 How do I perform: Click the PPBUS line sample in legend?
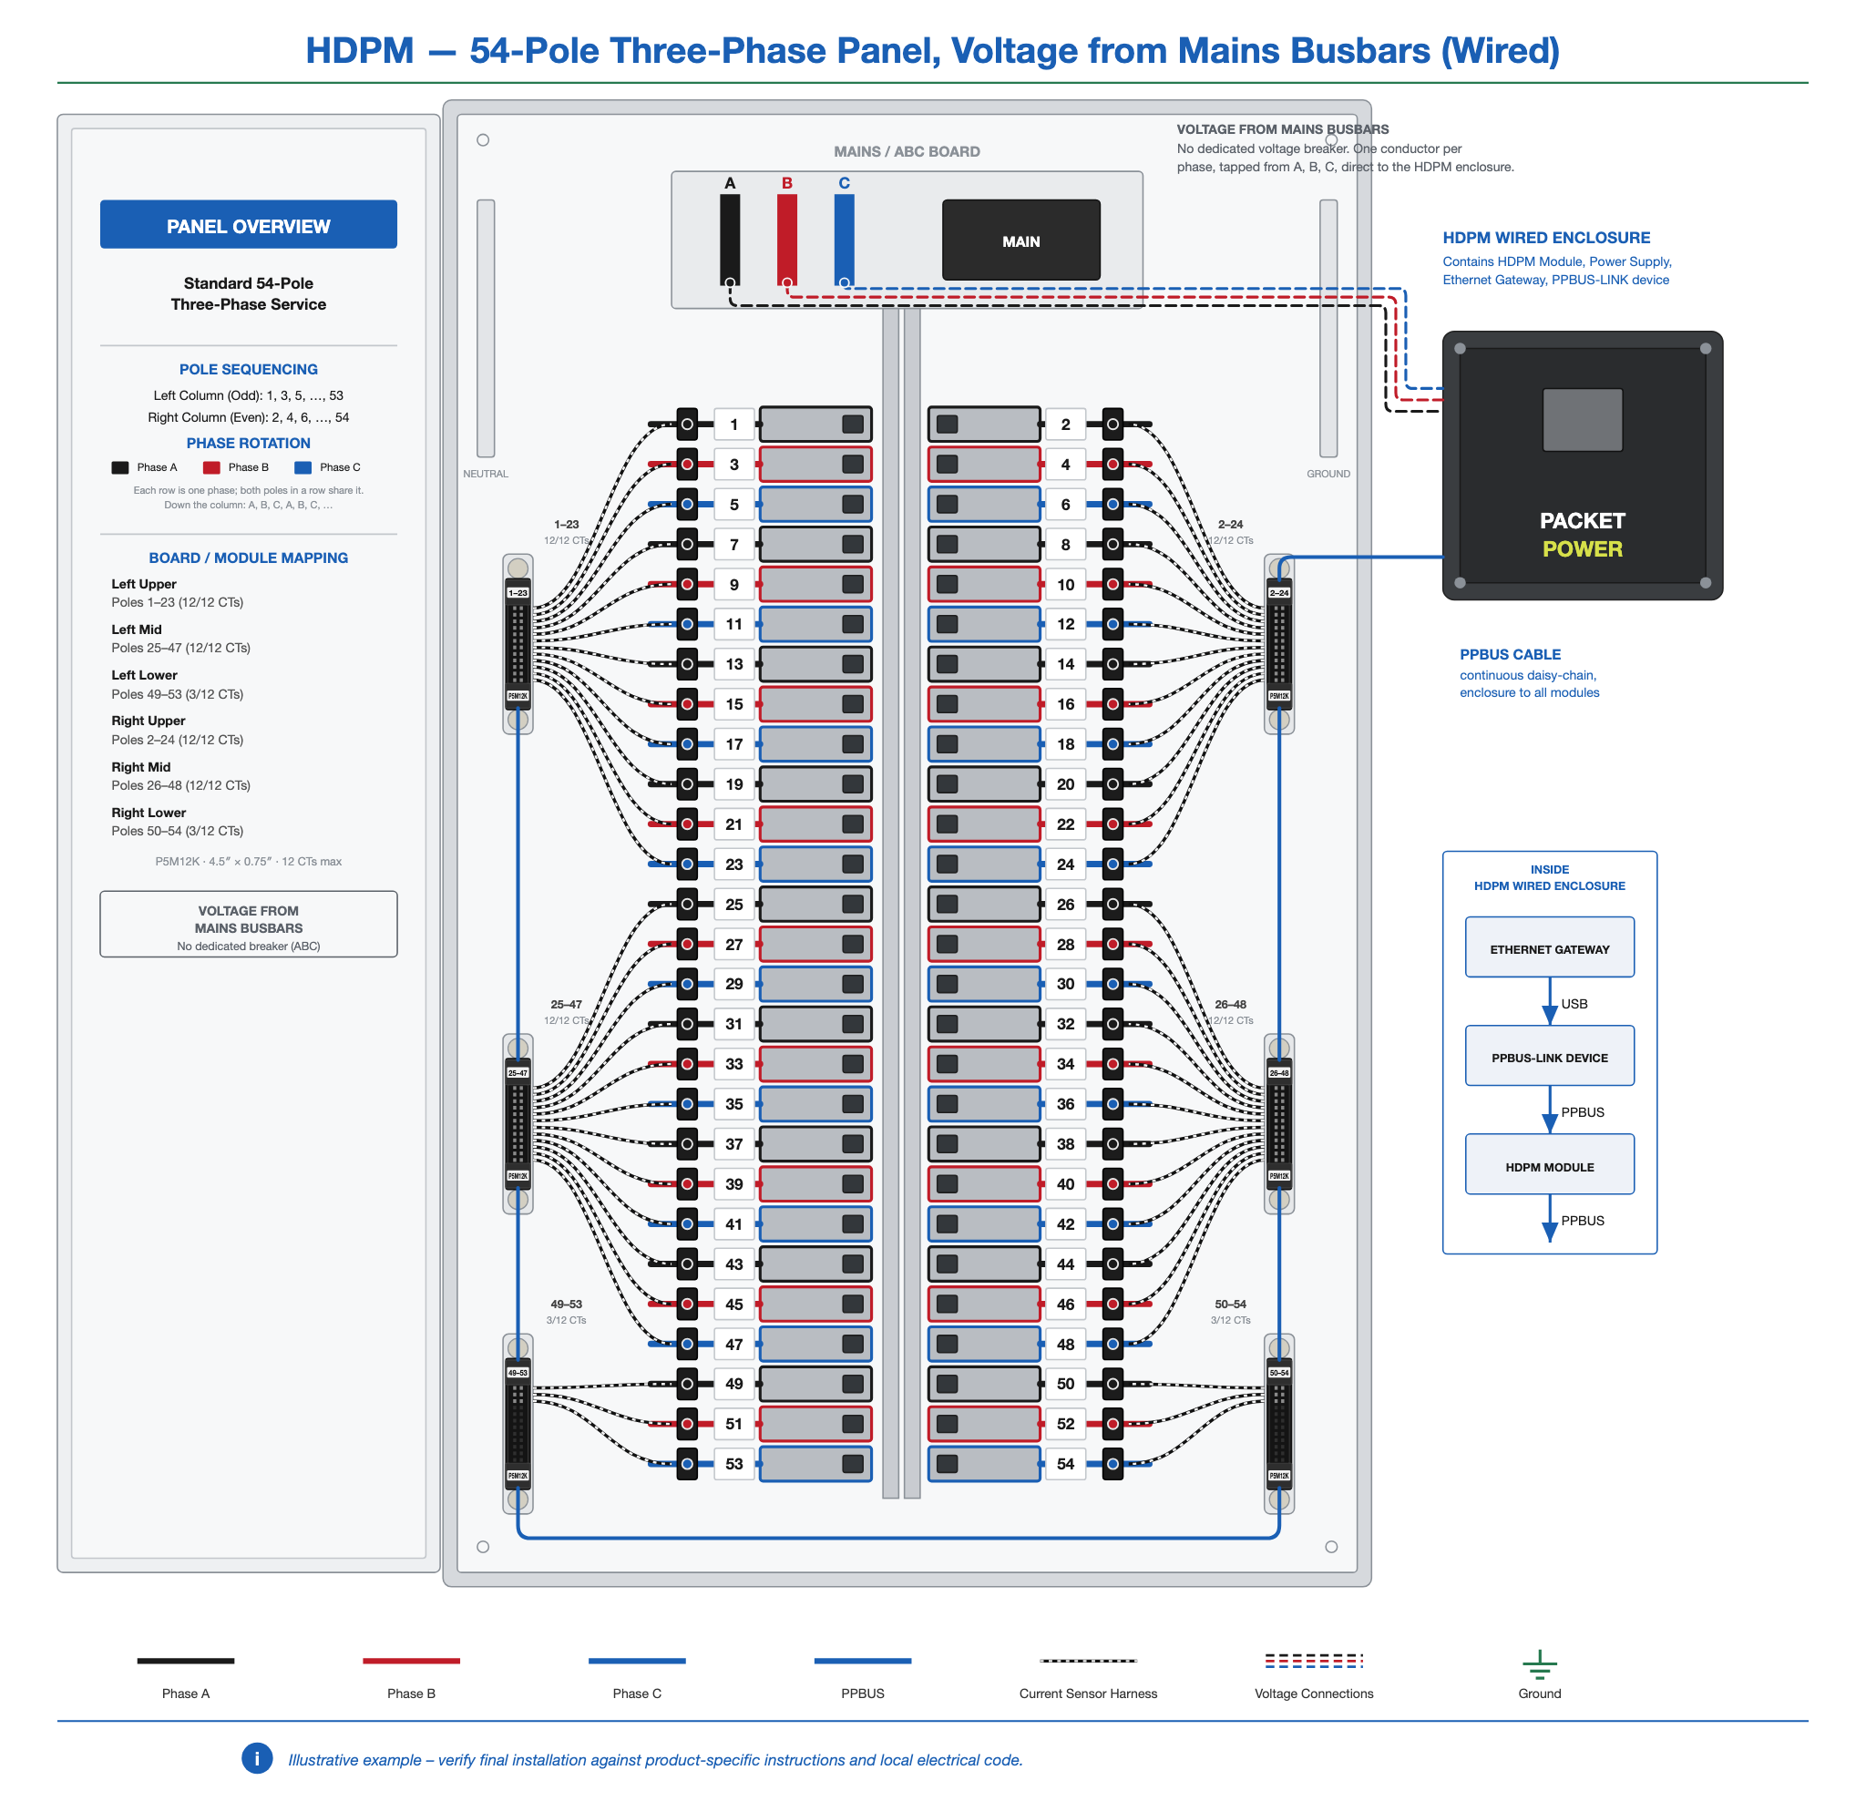(863, 1661)
